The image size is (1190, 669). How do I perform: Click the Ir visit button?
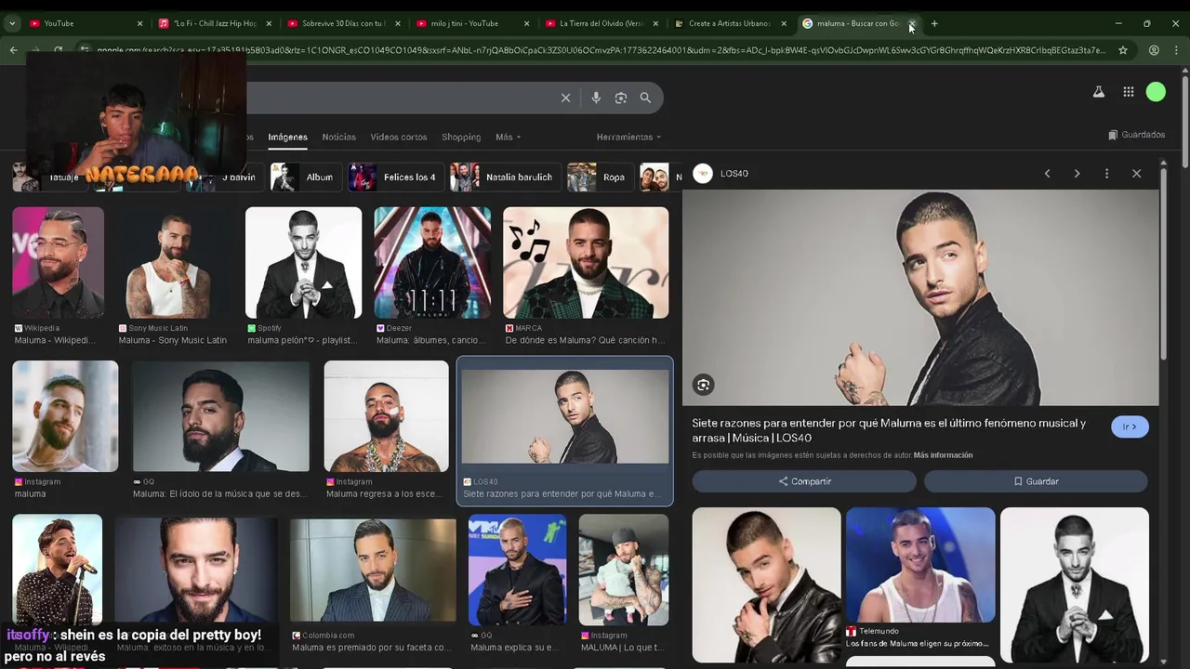[1130, 426]
